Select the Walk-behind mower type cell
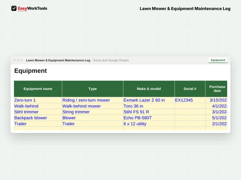The height and width of the screenshot is (180, 241). [92, 106]
